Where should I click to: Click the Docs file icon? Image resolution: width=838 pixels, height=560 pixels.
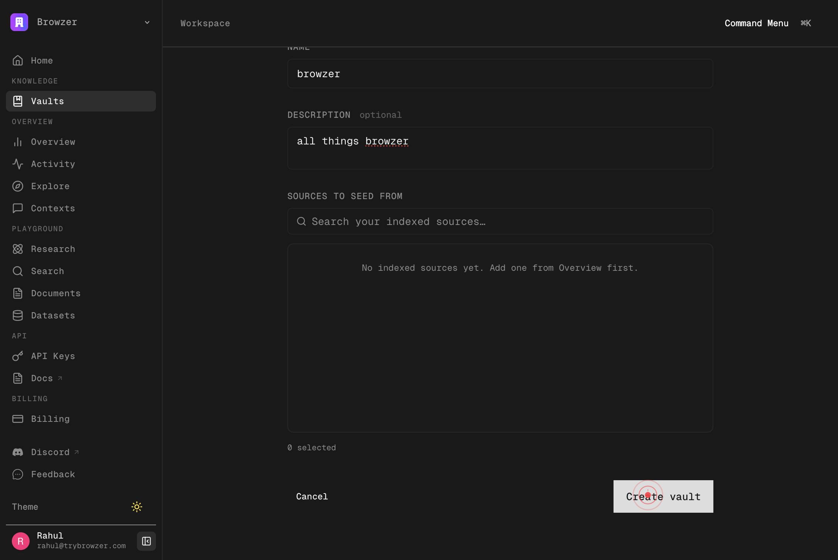(18, 378)
